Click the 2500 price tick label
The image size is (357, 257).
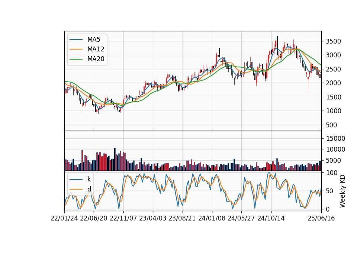click(x=333, y=69)
